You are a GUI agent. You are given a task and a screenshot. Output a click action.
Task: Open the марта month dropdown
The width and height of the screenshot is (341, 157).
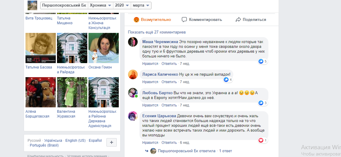click(141, 5)
